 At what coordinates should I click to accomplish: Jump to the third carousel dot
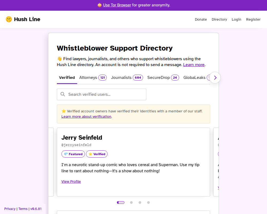point(140,202)
